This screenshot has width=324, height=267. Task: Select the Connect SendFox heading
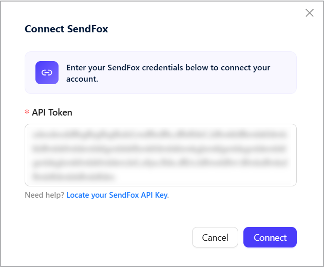(66, 29)
